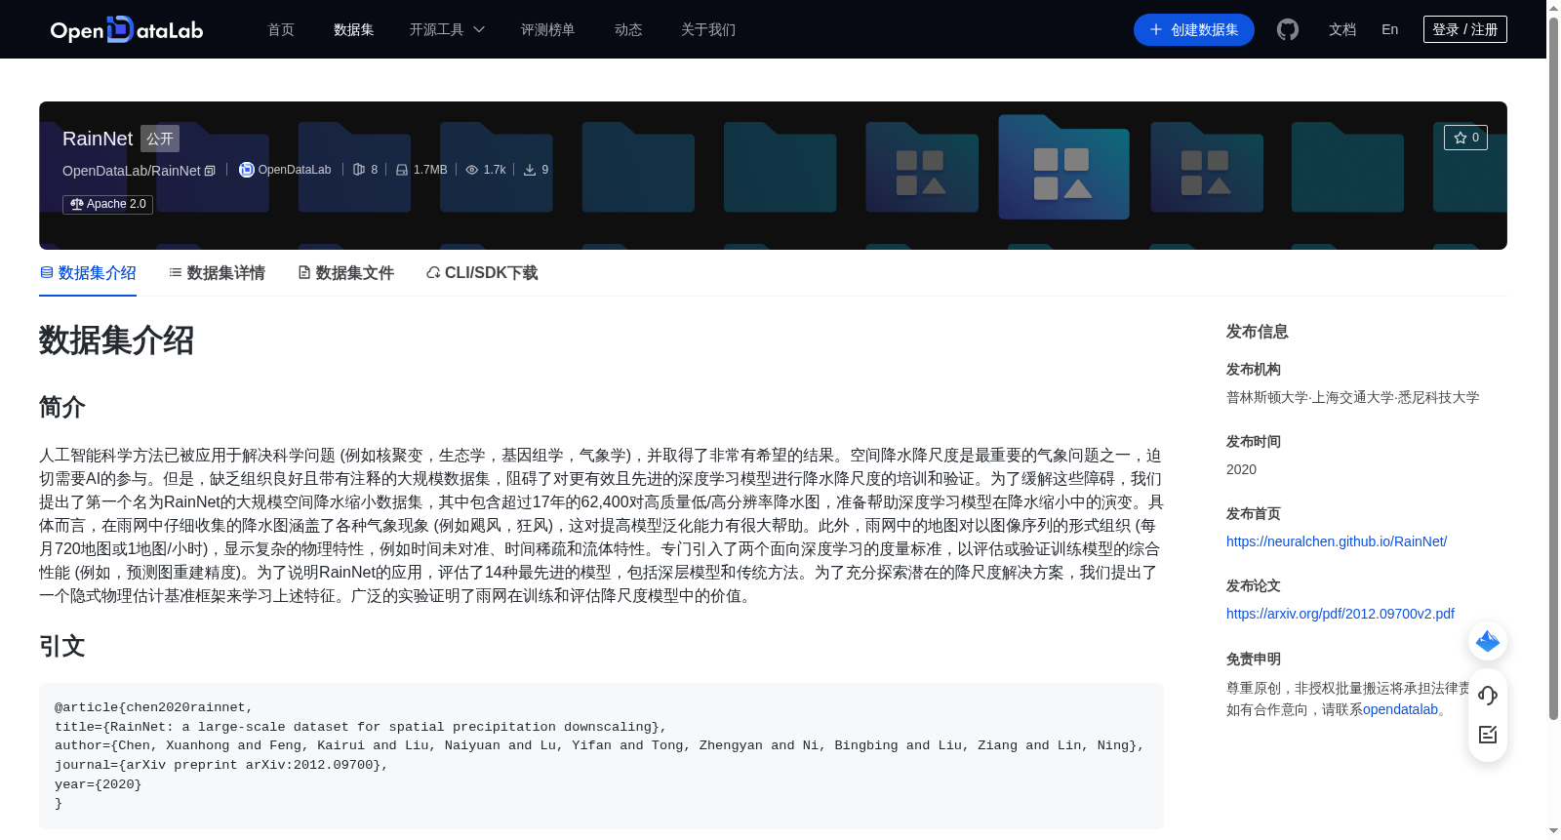Click the 创建数据集 button
The width and height of the screenshot is (1561, 840).
click(x=1193, y=29)
